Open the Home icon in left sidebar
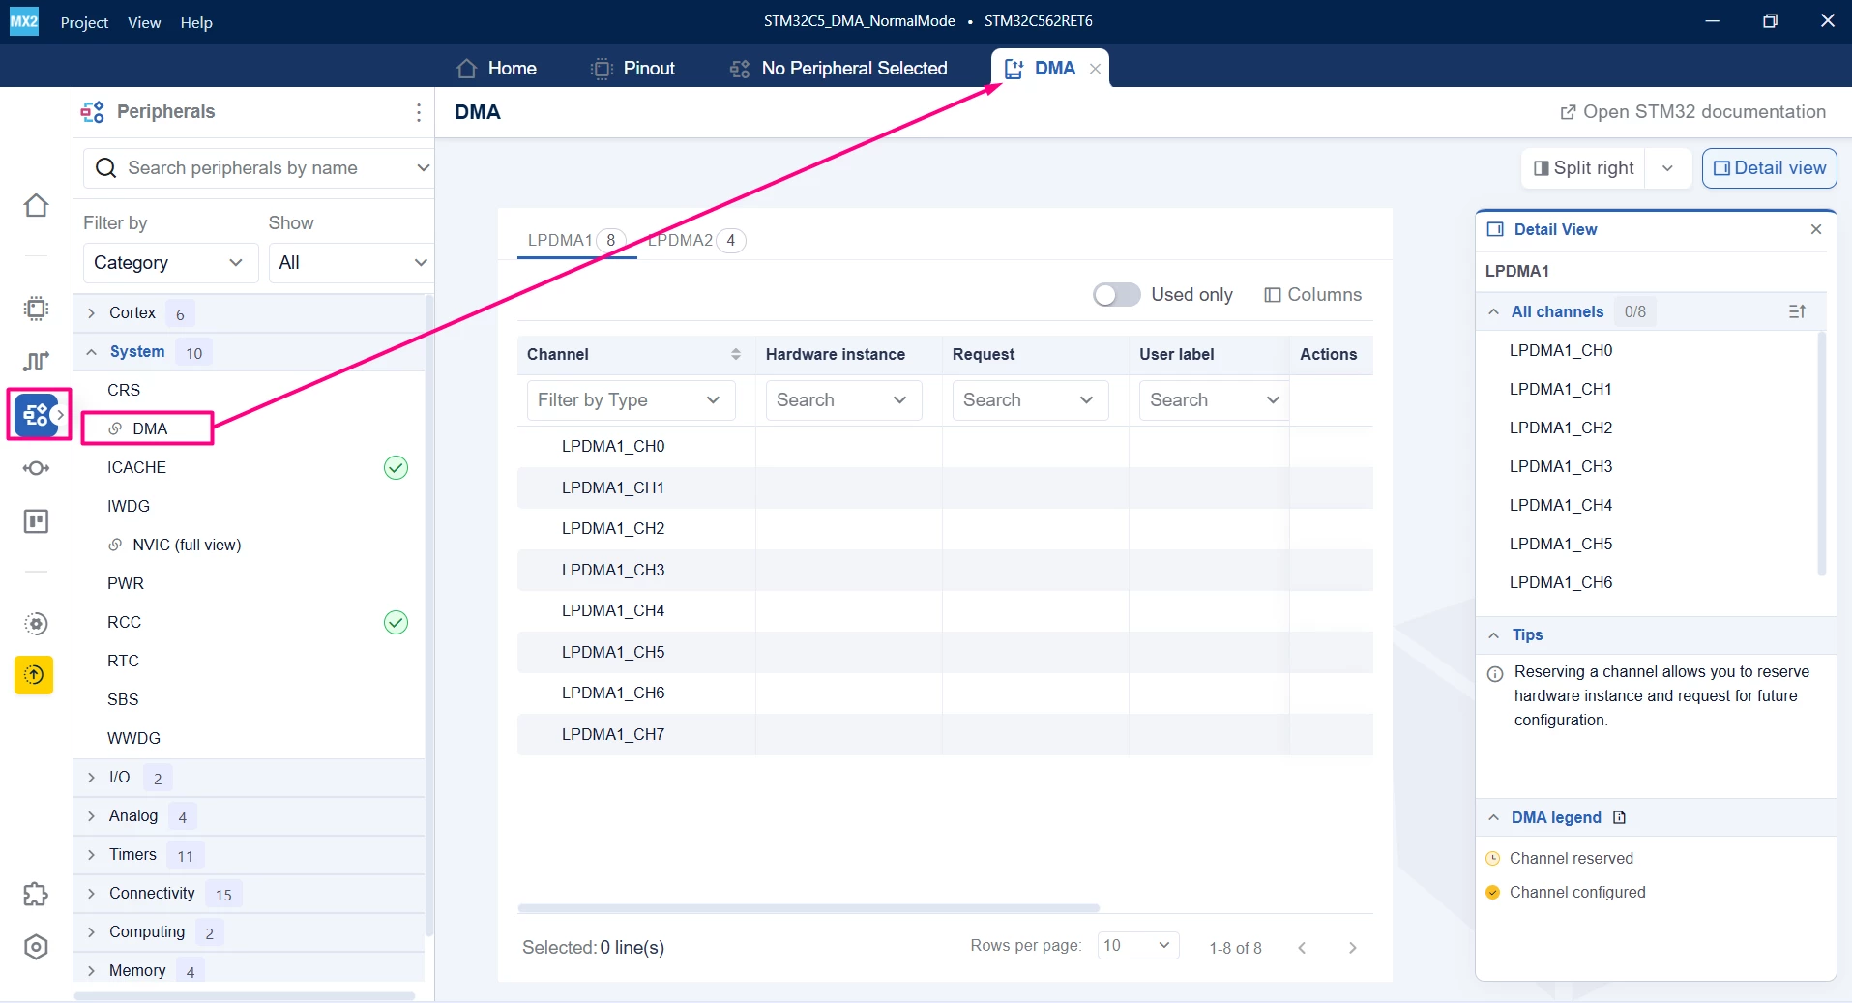This screenshot has height=1003, width=1852. click(x=36, y=205)
